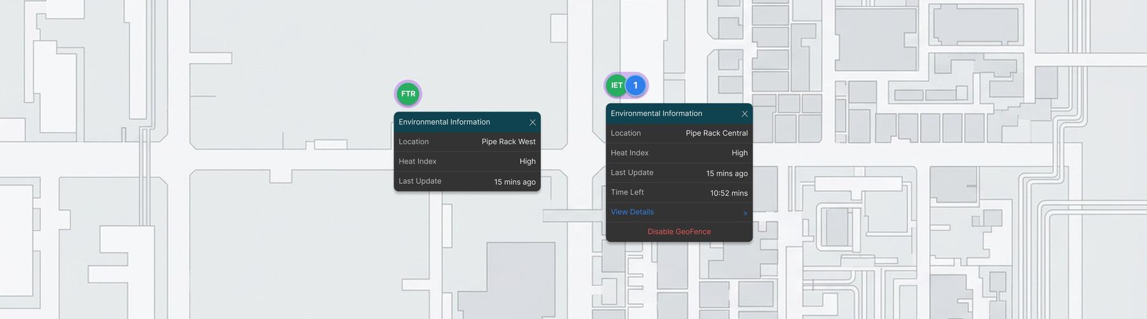Disable GeoFence for Pipe Rack Central
This screenshot has width=1147, height=319.
coord(679,232)
